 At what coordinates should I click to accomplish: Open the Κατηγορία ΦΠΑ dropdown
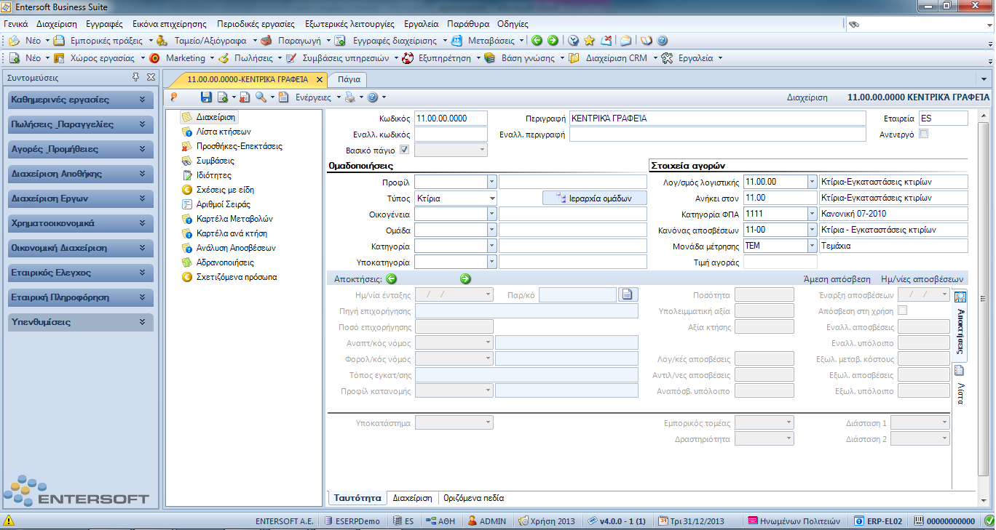(x=813, y=214)
